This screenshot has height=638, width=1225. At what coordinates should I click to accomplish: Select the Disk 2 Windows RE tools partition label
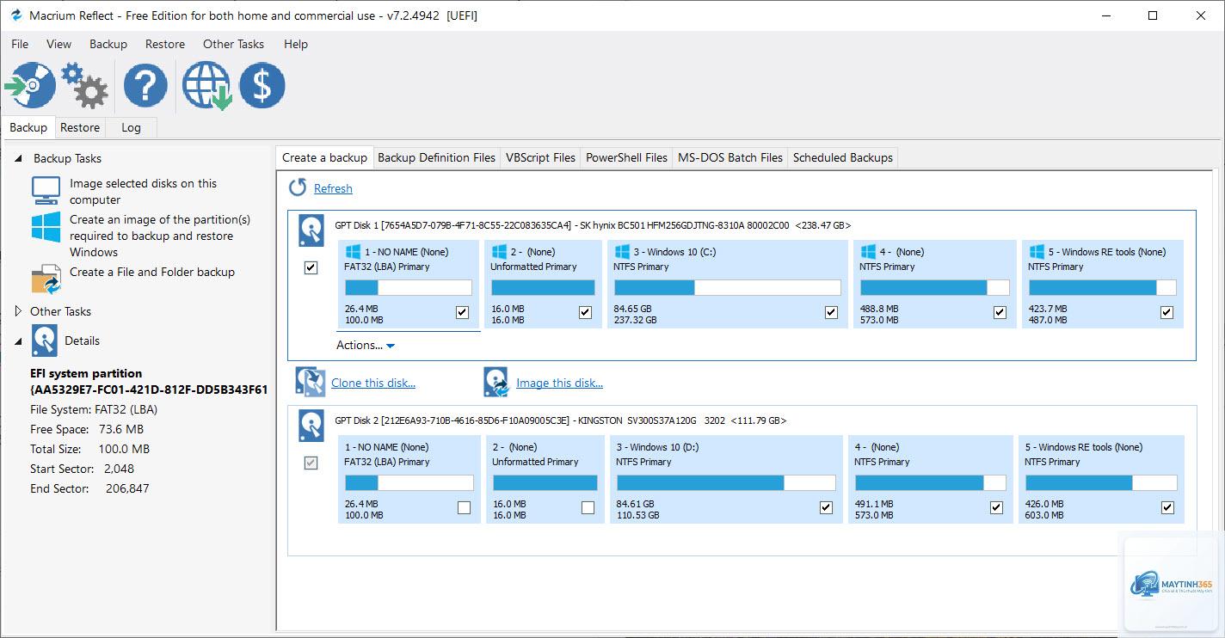tap(1083, 447)
